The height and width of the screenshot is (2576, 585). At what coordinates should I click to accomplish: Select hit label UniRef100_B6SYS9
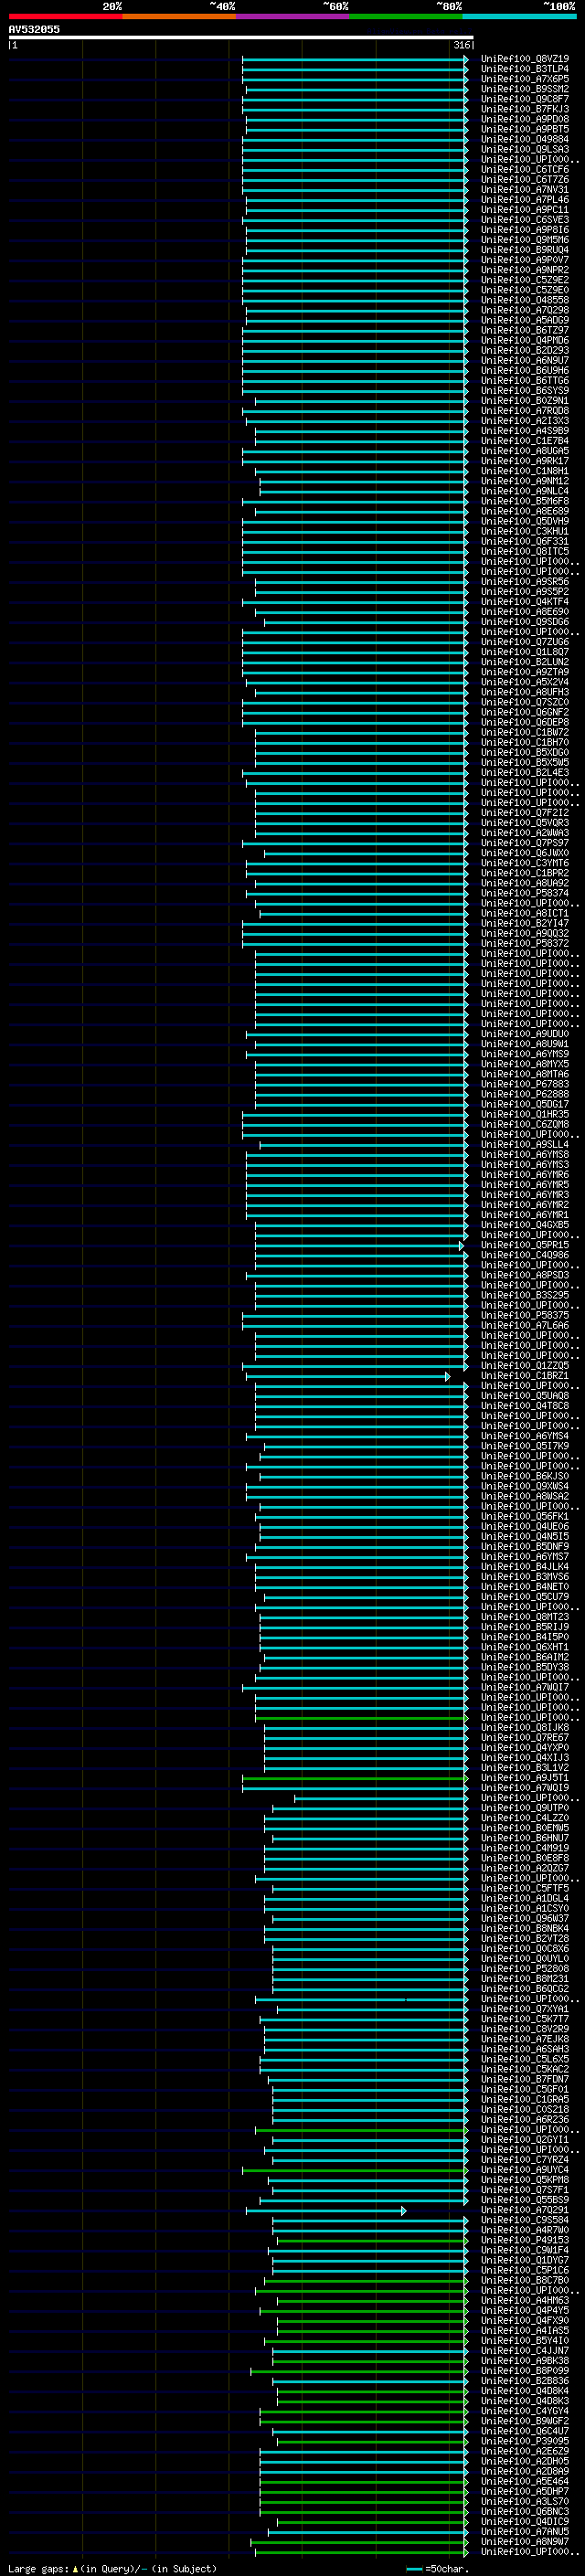coord(525,390)
